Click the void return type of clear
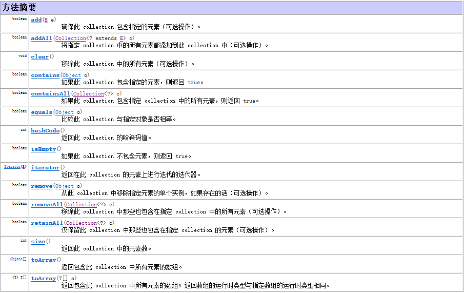Viewport: 464px width, 293px height. [22, 56]
